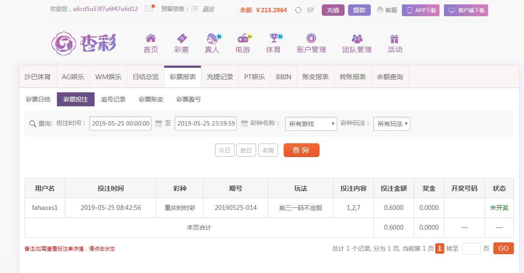Open the 彩票 lottery ticket icon
The image size is (524, 273).
click(x=182, y=38)
